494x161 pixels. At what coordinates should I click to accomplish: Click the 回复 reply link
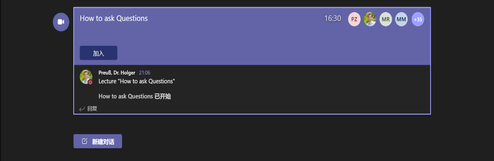coord(92,109)
